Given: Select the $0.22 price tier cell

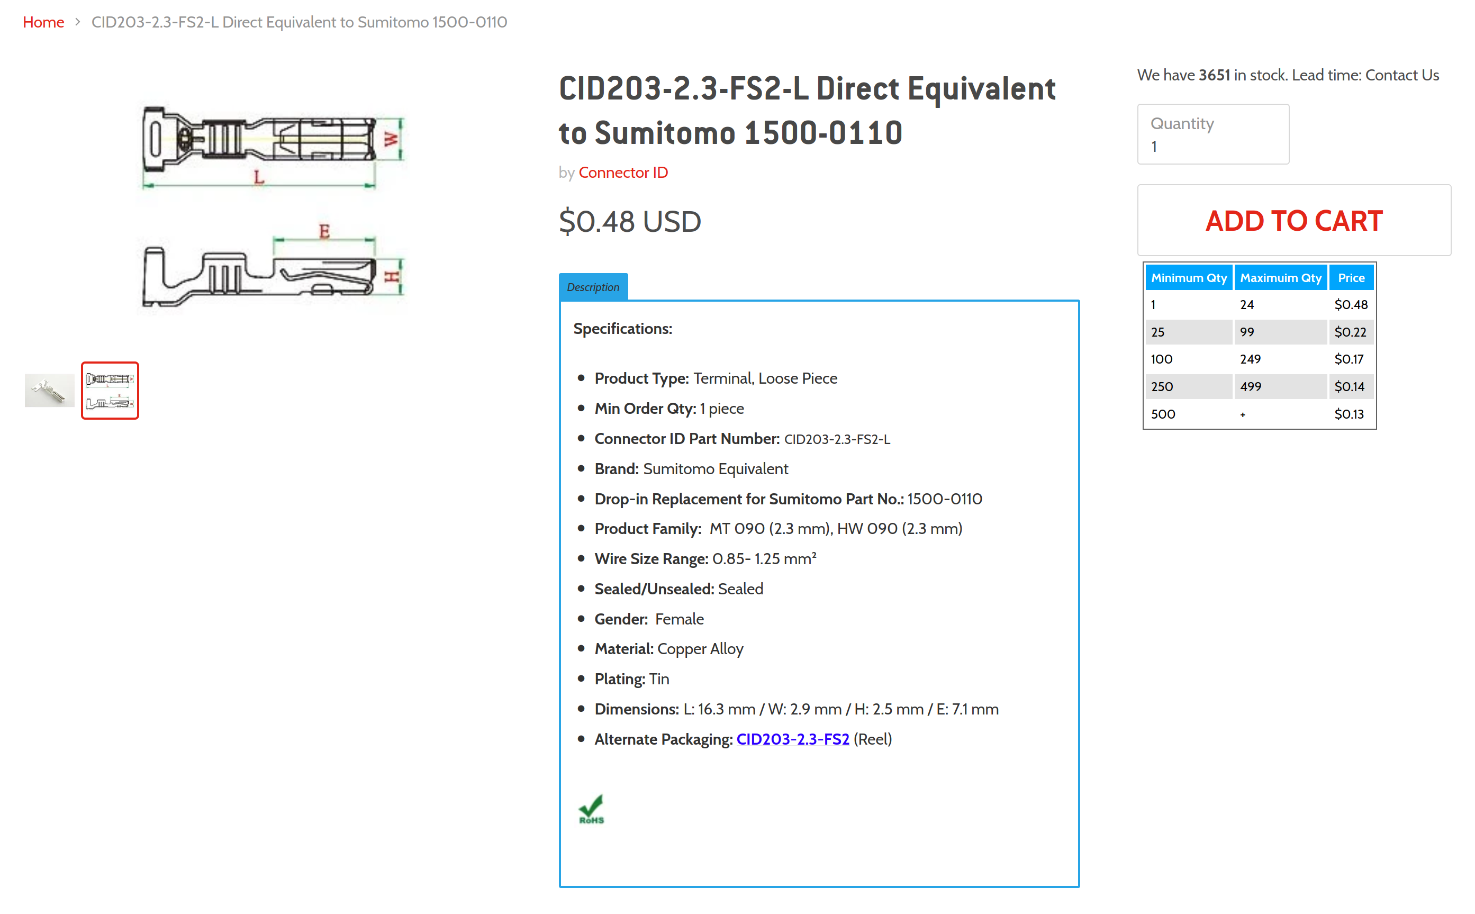Looking at the screenshot, I should click(x=1351, y=332).
